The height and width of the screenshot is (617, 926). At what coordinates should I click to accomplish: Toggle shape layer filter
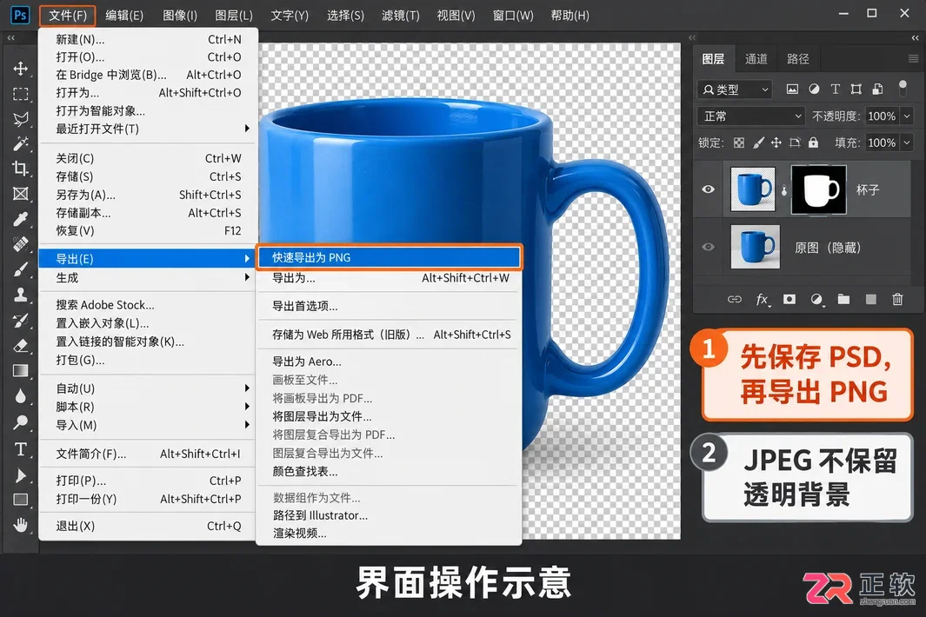856,90
